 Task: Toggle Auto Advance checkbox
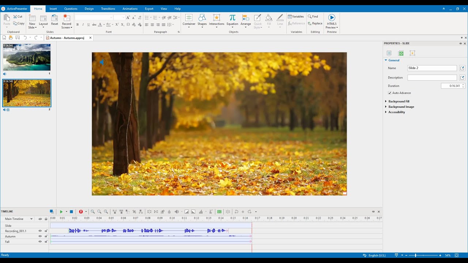coord(390,93)
